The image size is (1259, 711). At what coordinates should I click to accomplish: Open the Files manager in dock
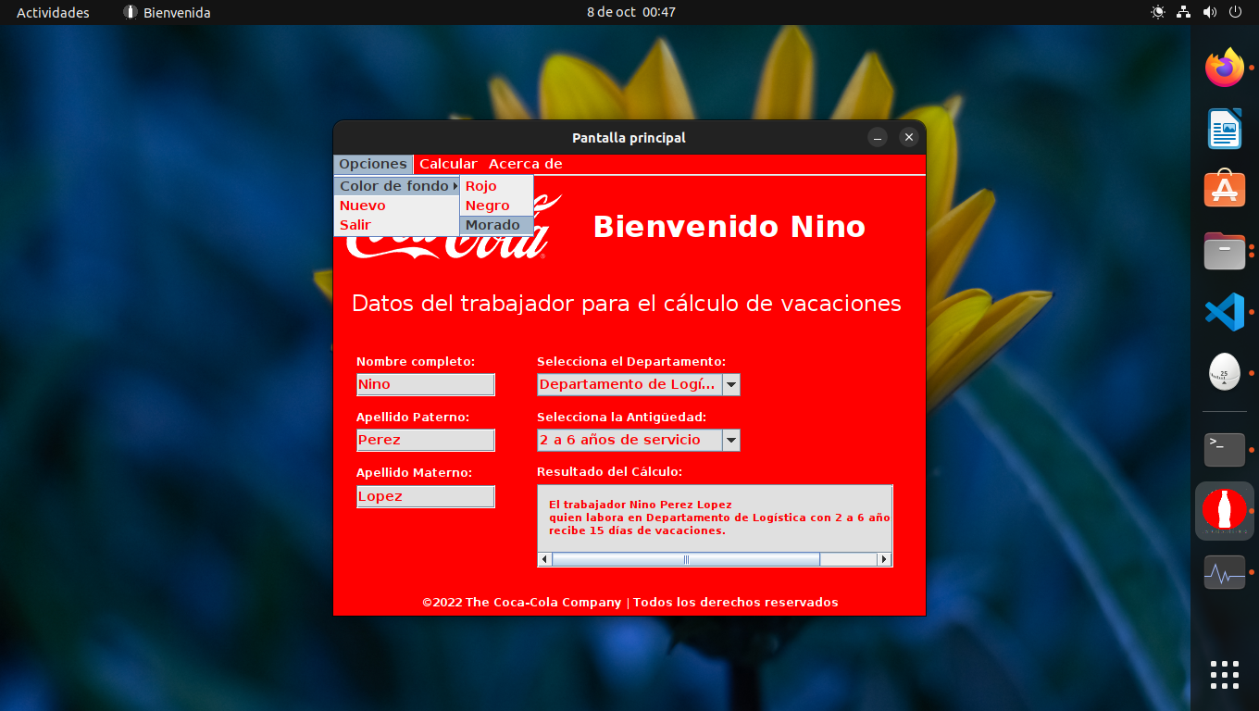tap(1225, 250)
